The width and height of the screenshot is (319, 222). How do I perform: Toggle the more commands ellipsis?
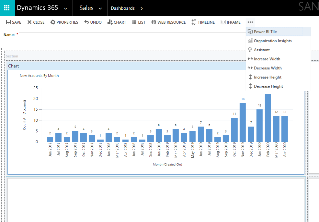tap(250, 22)
